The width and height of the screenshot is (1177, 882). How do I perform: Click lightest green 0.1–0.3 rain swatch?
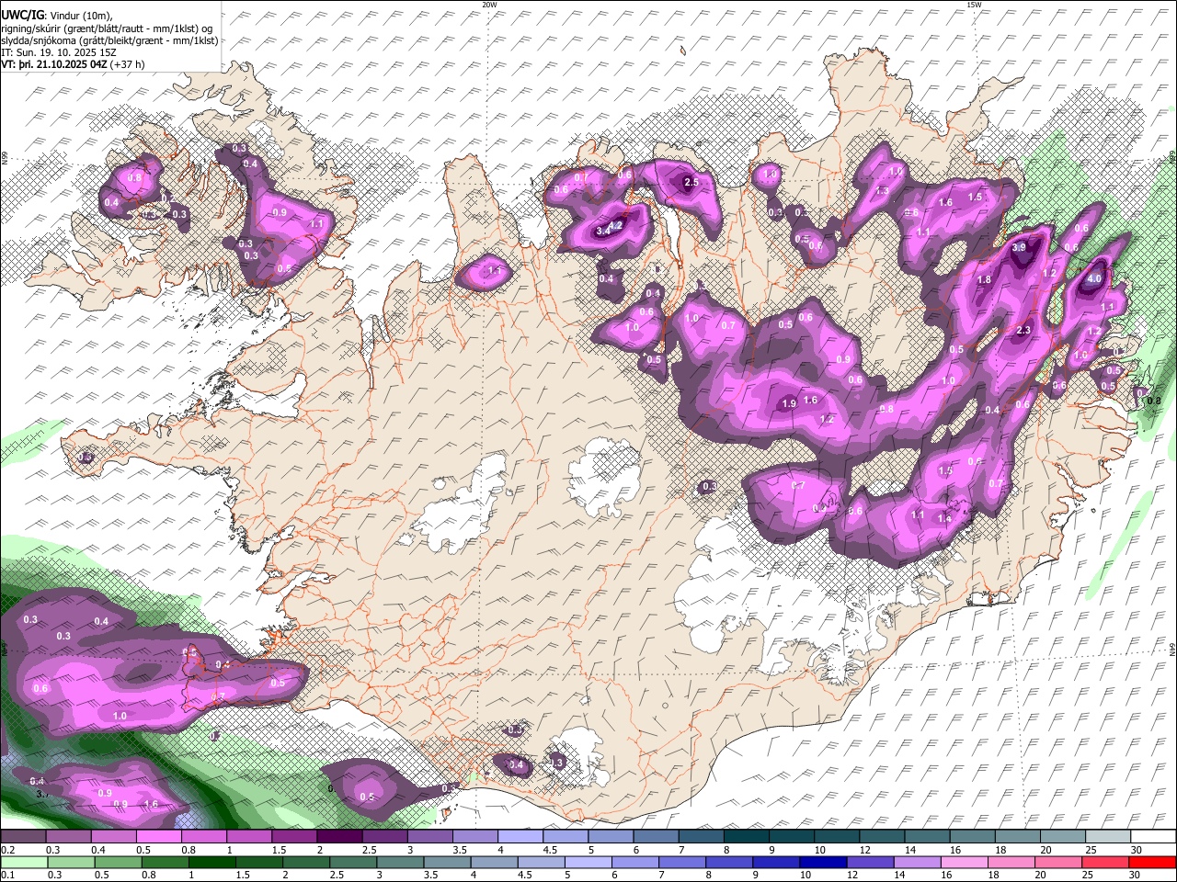[x=24, y=862]
